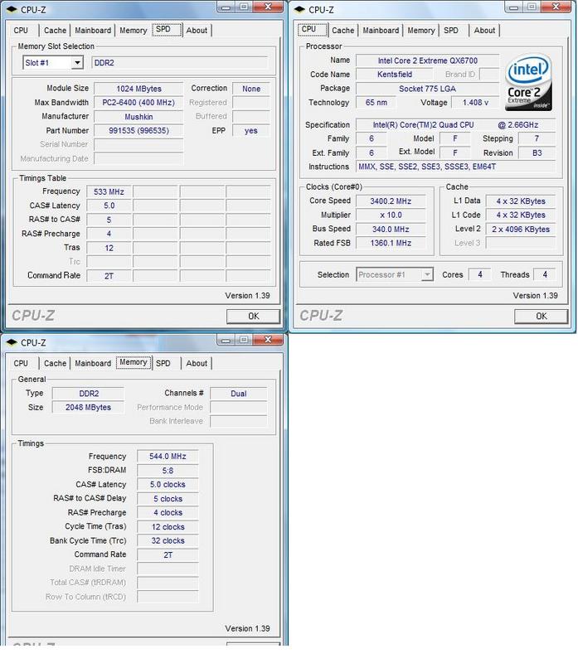Select Memory tab in bottom window
Image resolution: width=578 pixels, height=663 pixels.
[x=134, y=362]
